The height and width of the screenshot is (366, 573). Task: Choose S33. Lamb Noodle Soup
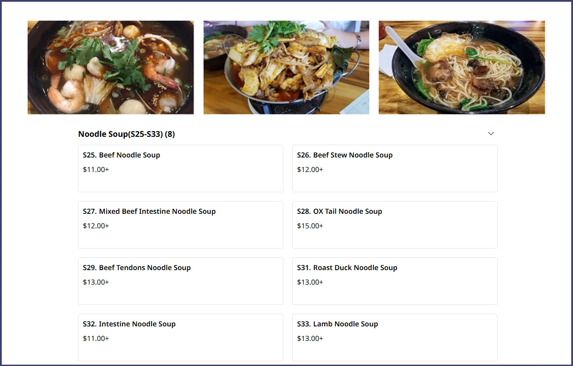click(395, 337)
